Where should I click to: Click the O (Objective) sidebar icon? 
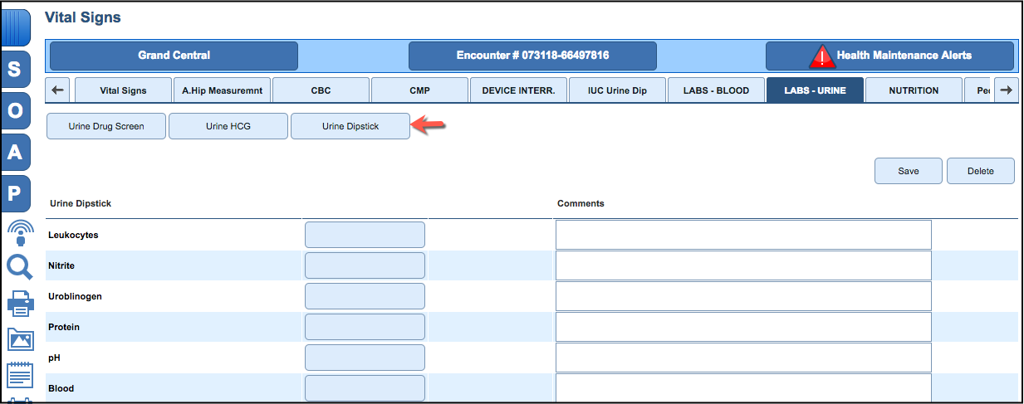[15, 111]
